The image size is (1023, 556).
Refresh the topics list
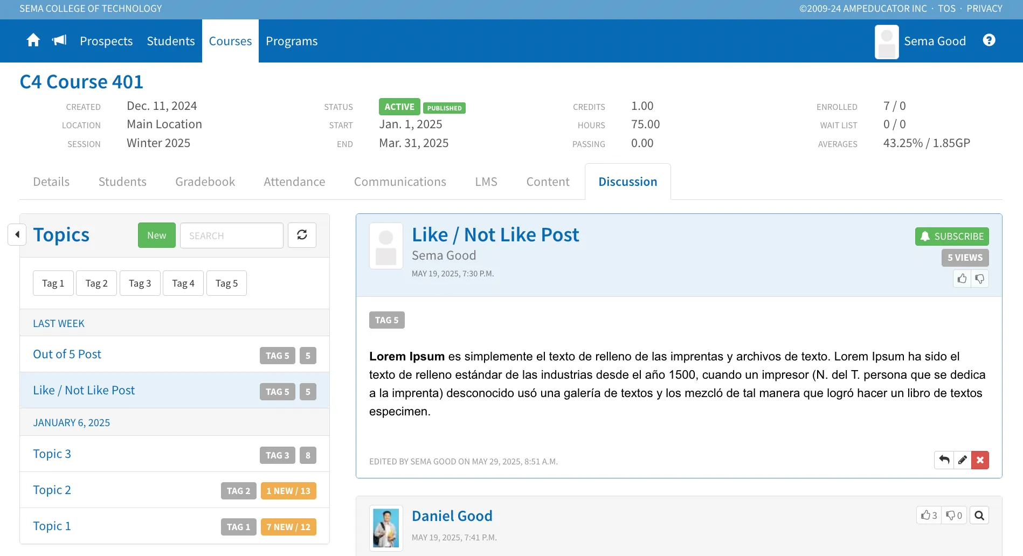tap(302, 235)
